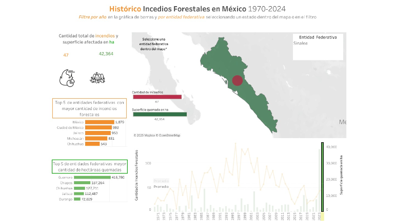Click the México orange bar in Top 5 incendios
This screenshot has width=394, height=221.
[x=100, y=122]
